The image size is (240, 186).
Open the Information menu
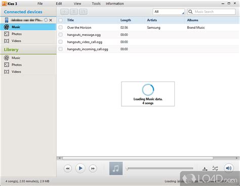click(x=114, y=4)
